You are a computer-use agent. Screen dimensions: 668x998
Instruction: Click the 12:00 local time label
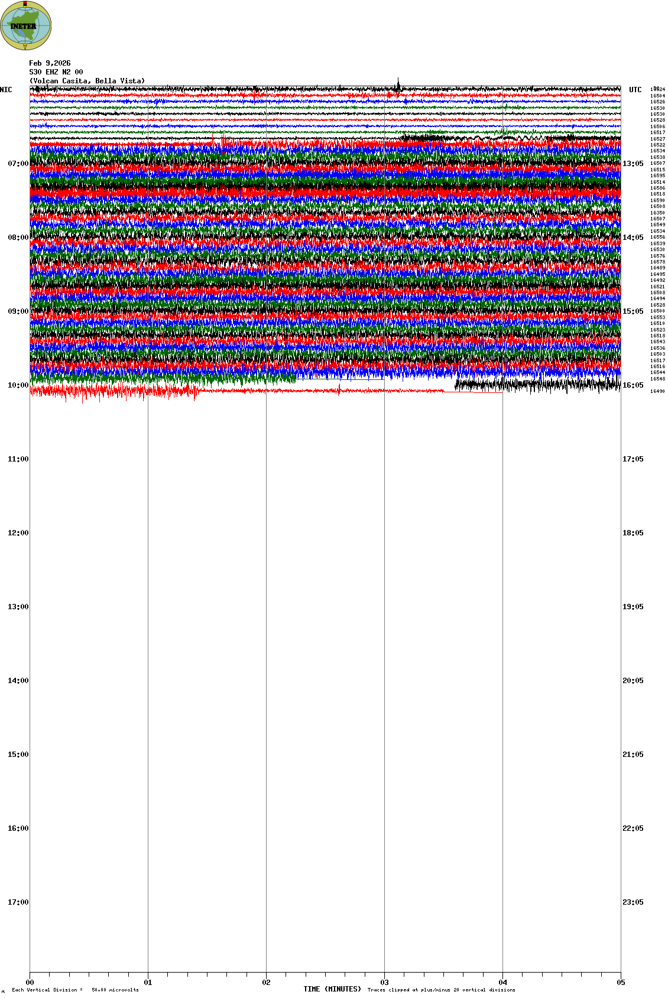tap(18, 533)
